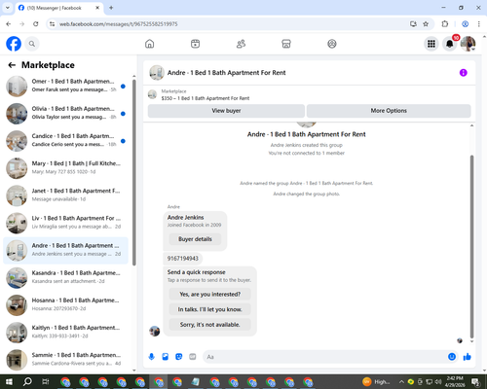Open the purple conversation info icon
The image size is (487, 389).
(x=464, y=73)
